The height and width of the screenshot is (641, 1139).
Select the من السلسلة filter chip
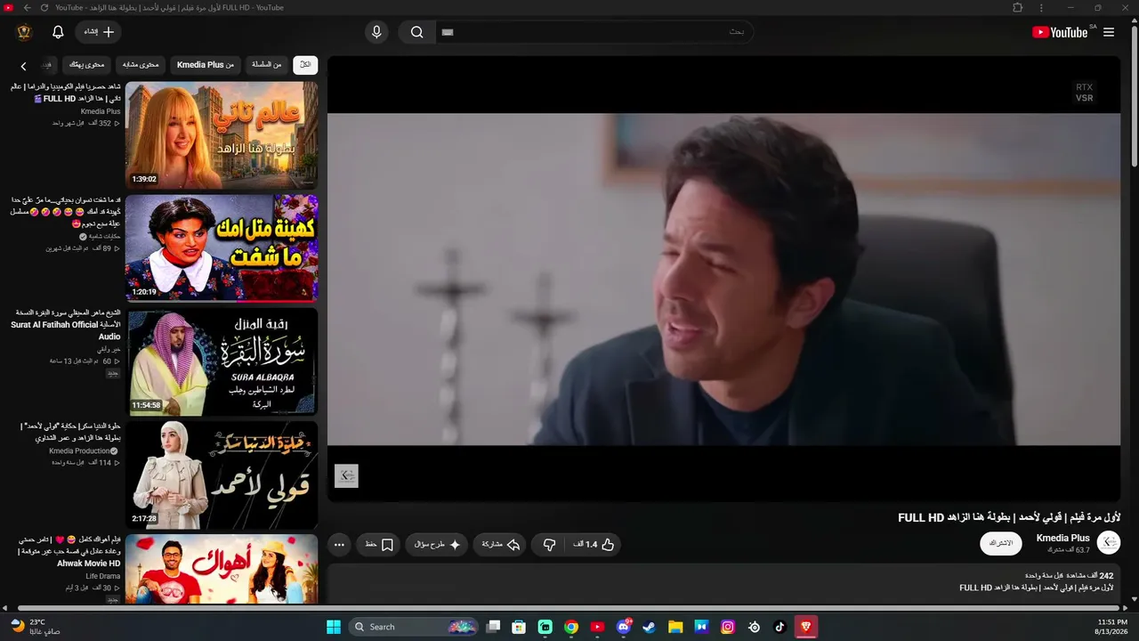266,64
